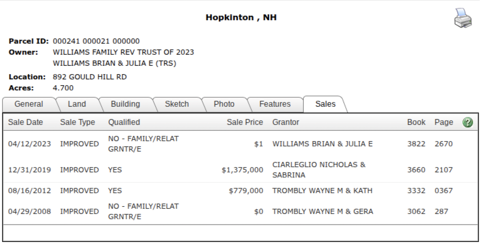The height and width of the screenshot is (245, 480).
Task: Click the Qualified column header
Action: click(124, 122)
